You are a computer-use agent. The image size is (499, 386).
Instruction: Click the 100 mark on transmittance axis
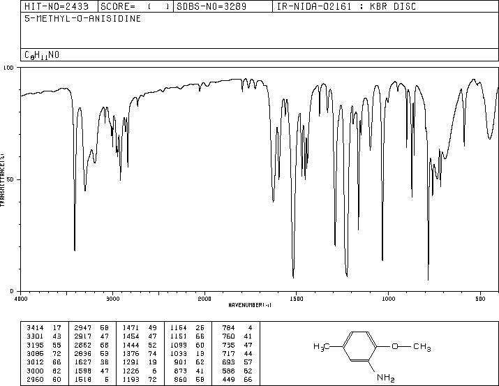pyautogui.click(x=8, y=68)
